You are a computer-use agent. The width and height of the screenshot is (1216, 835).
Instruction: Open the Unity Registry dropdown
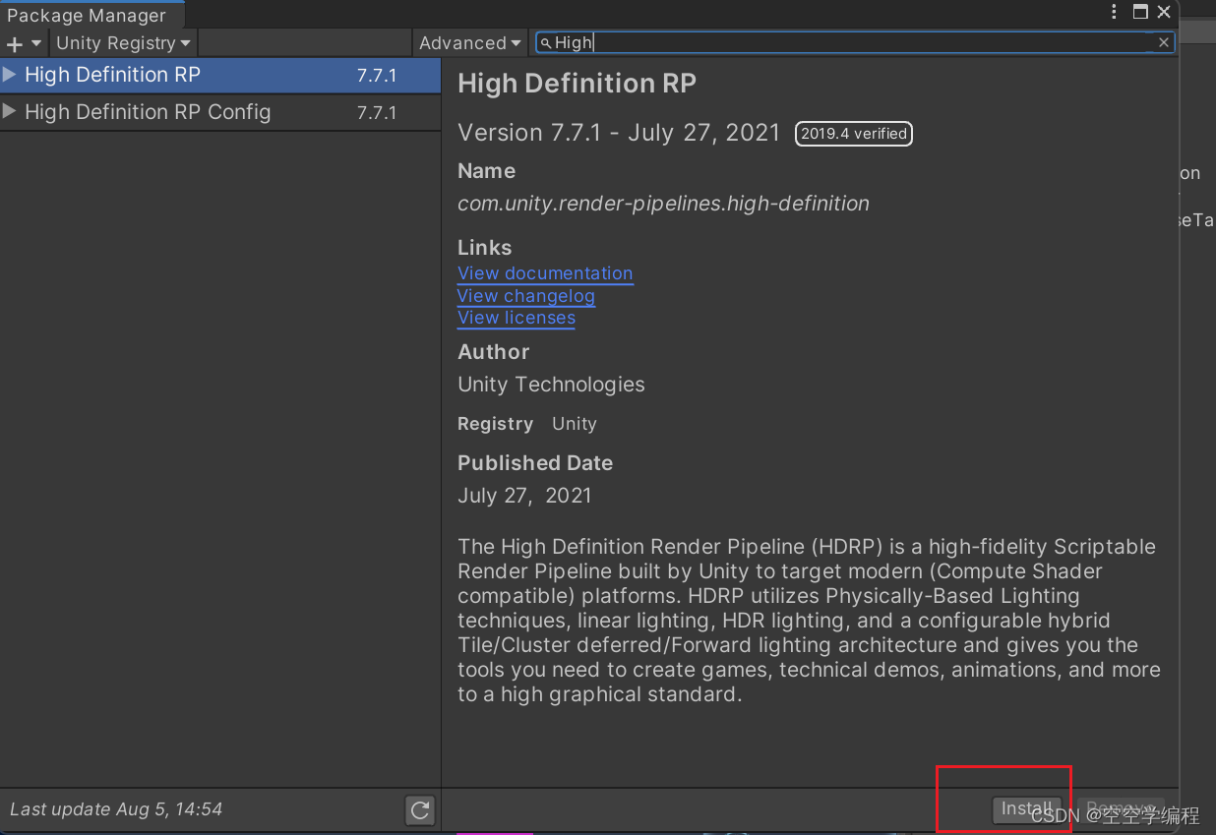pyautogui.click(x=122, y=42)
